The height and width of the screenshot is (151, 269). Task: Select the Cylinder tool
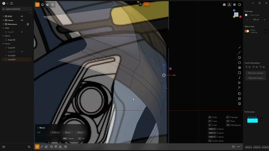(239, 68)
